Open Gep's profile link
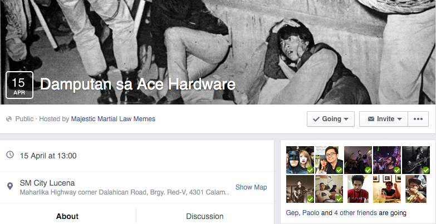436x224 pixels. [x=292, y=213]
